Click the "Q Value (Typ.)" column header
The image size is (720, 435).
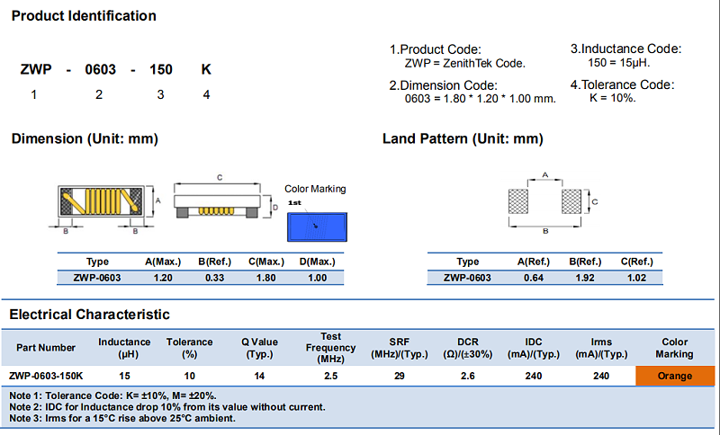259,348
